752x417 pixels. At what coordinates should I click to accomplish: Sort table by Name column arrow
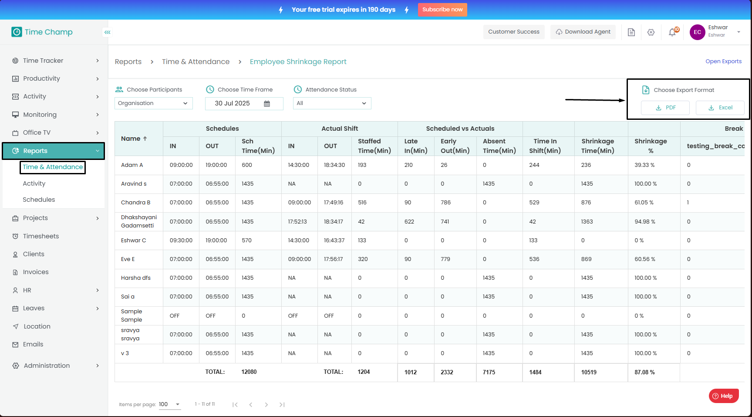coord(145,139)
